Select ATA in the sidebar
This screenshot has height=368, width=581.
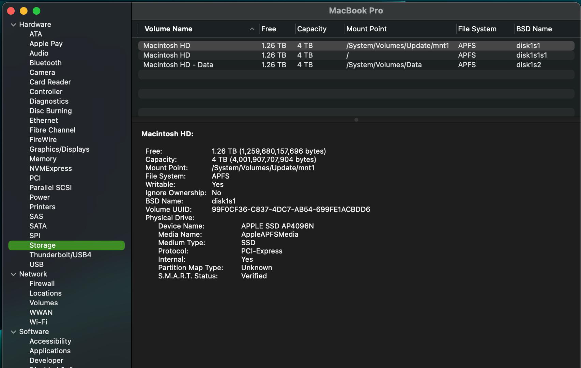click(36, 34)
